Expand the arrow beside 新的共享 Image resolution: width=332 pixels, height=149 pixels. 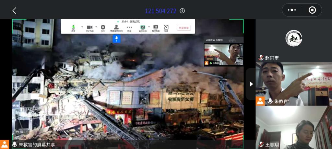pyautogui.click(x=149, y=27)
